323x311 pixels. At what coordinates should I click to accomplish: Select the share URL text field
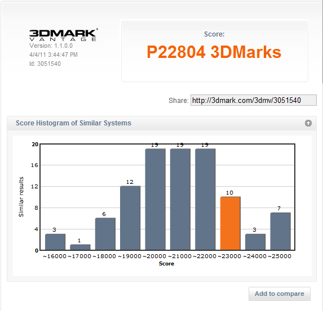pyautogui.click(x=253, y=100)
